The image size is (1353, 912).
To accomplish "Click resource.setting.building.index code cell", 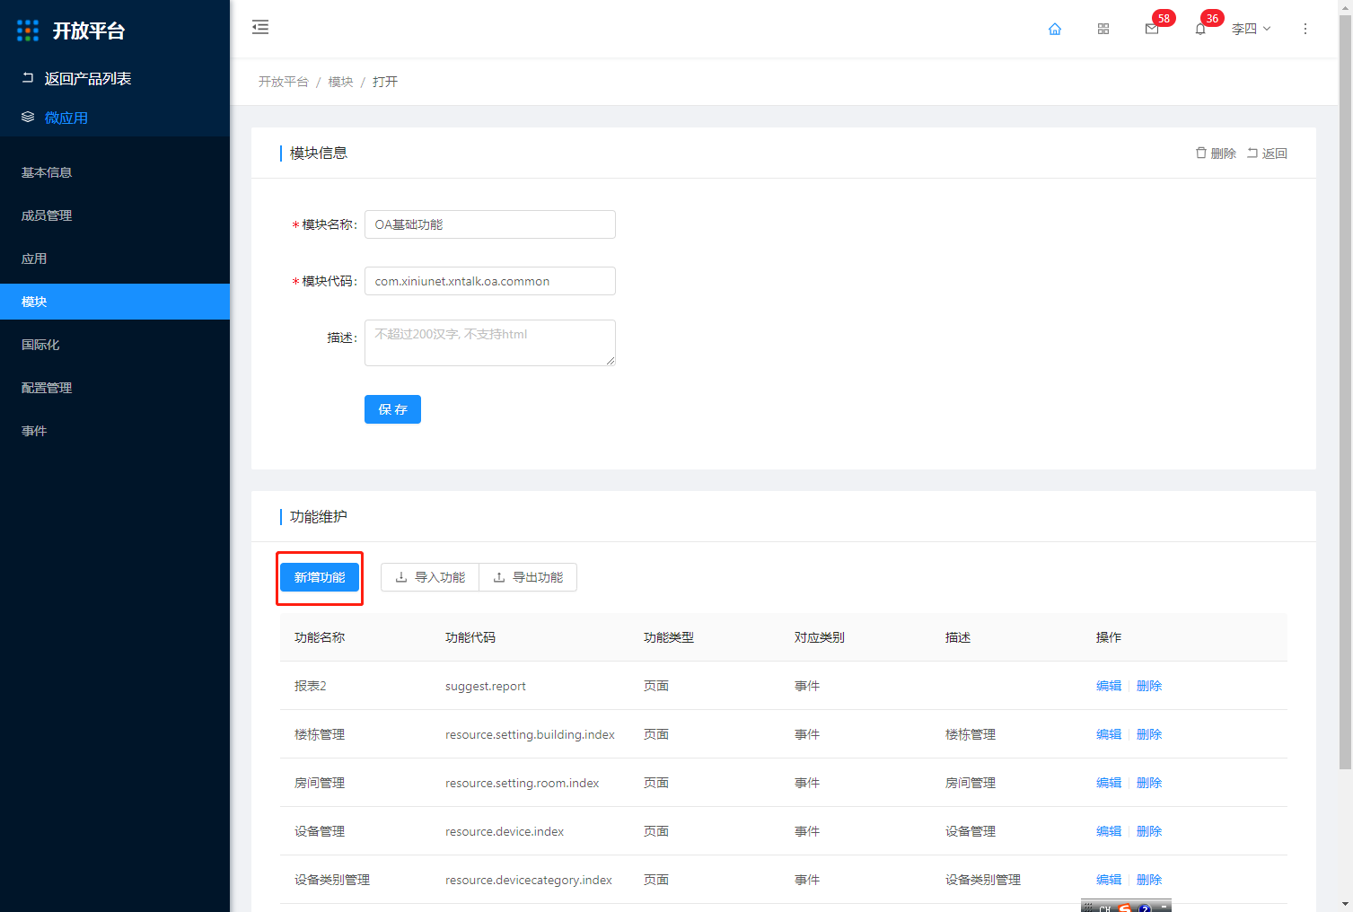I will (530, 734).
